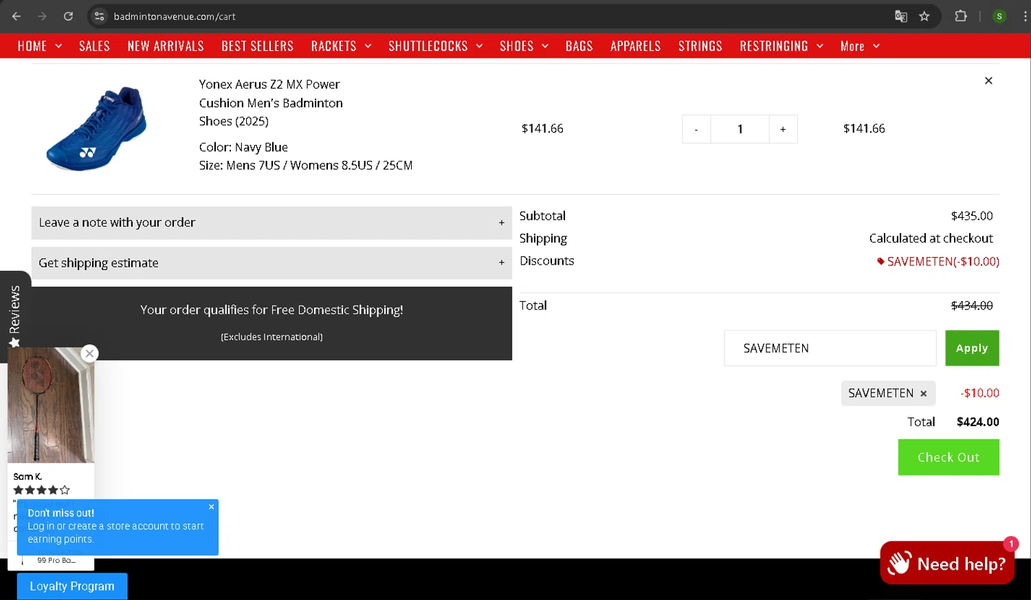
Task: Click Calculated at checkout shipping text
Action: click(931, 238)
